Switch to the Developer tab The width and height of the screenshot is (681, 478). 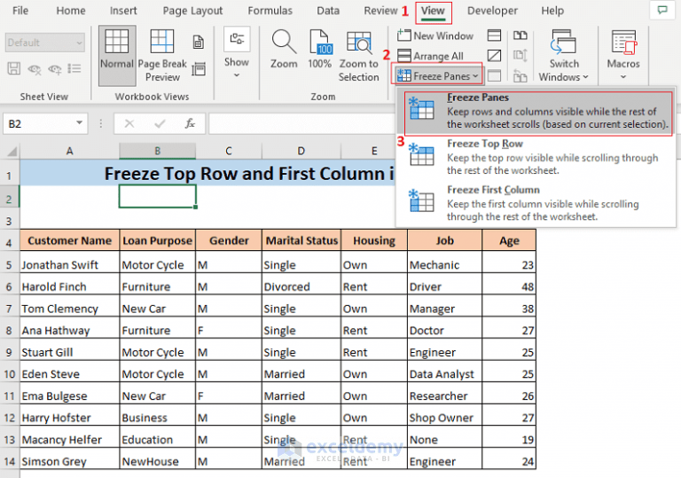point(492,11)
